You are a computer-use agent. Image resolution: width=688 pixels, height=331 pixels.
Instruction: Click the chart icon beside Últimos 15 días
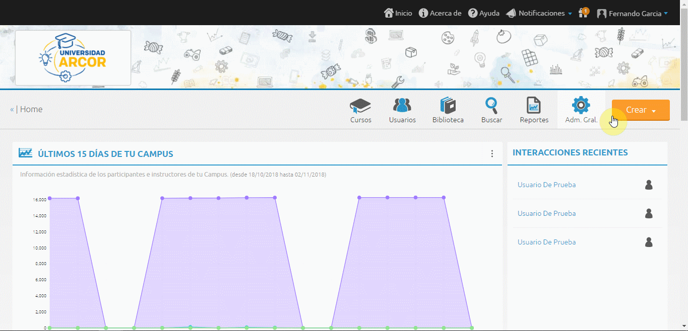pyautogui.click(x=26, y=153)
